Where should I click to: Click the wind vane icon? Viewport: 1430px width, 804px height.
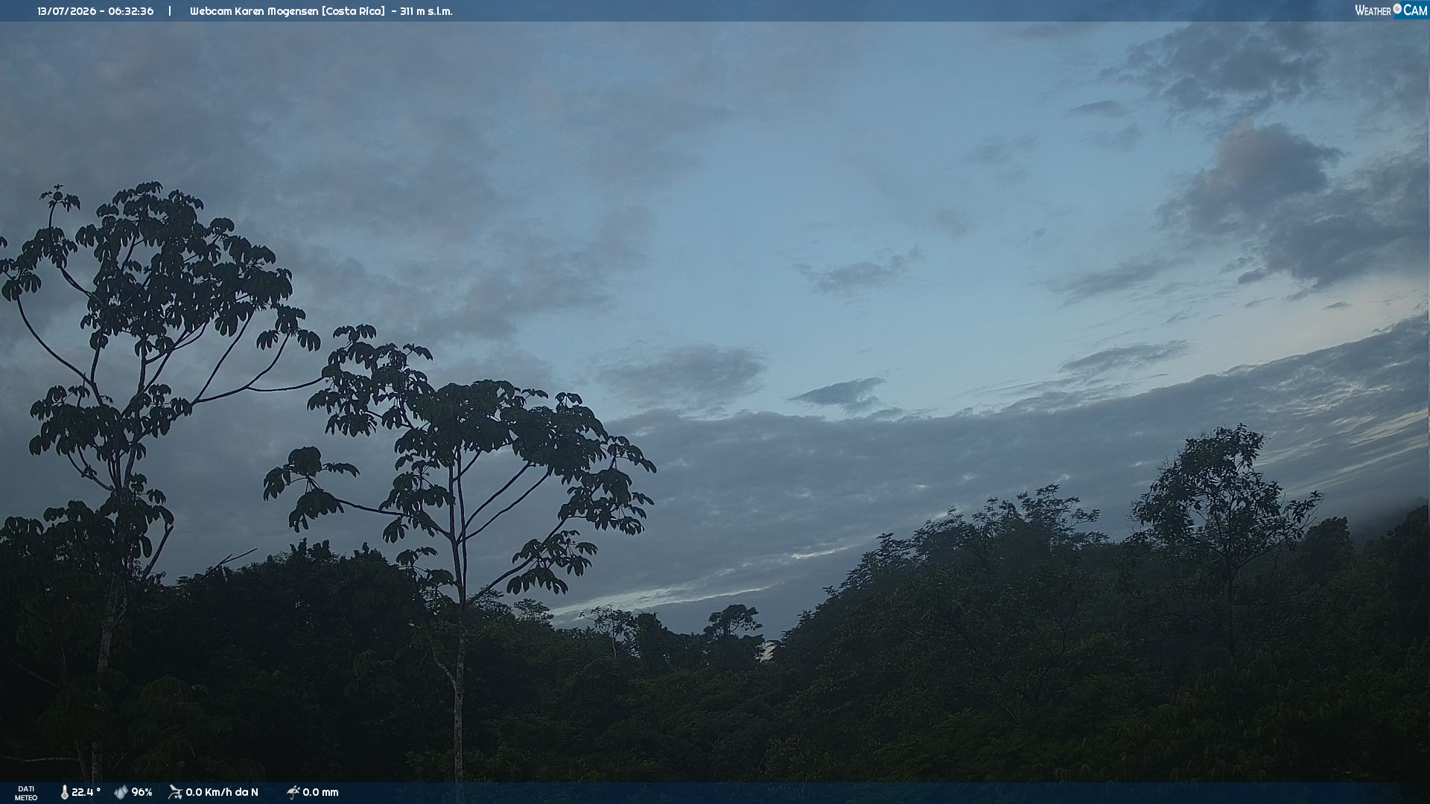(x=175, y=792)
